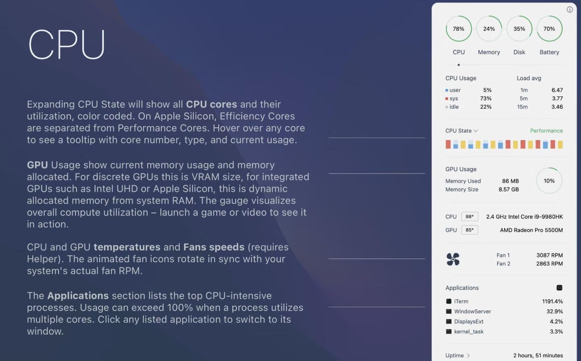581x361 pixels.
Task: Click the page indicator dot under CPU
Action: (458, 65)
